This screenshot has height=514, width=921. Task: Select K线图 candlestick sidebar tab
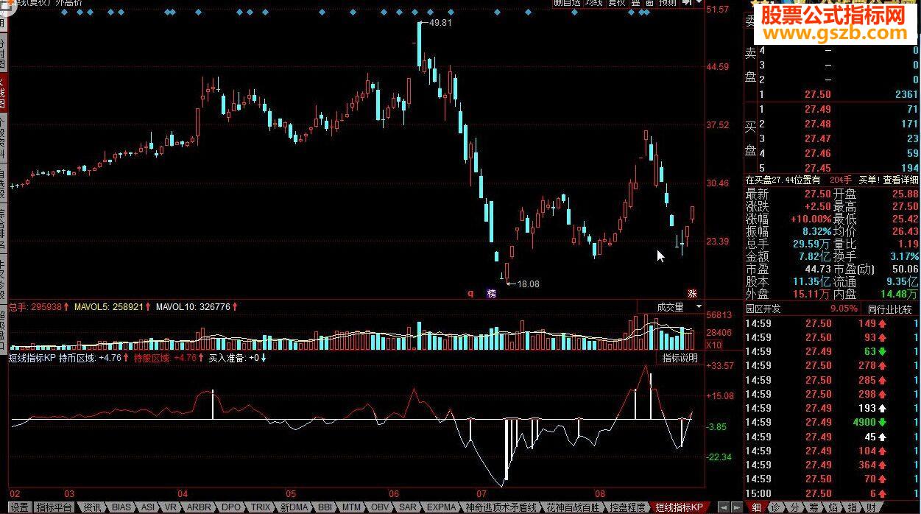(3, 92)
